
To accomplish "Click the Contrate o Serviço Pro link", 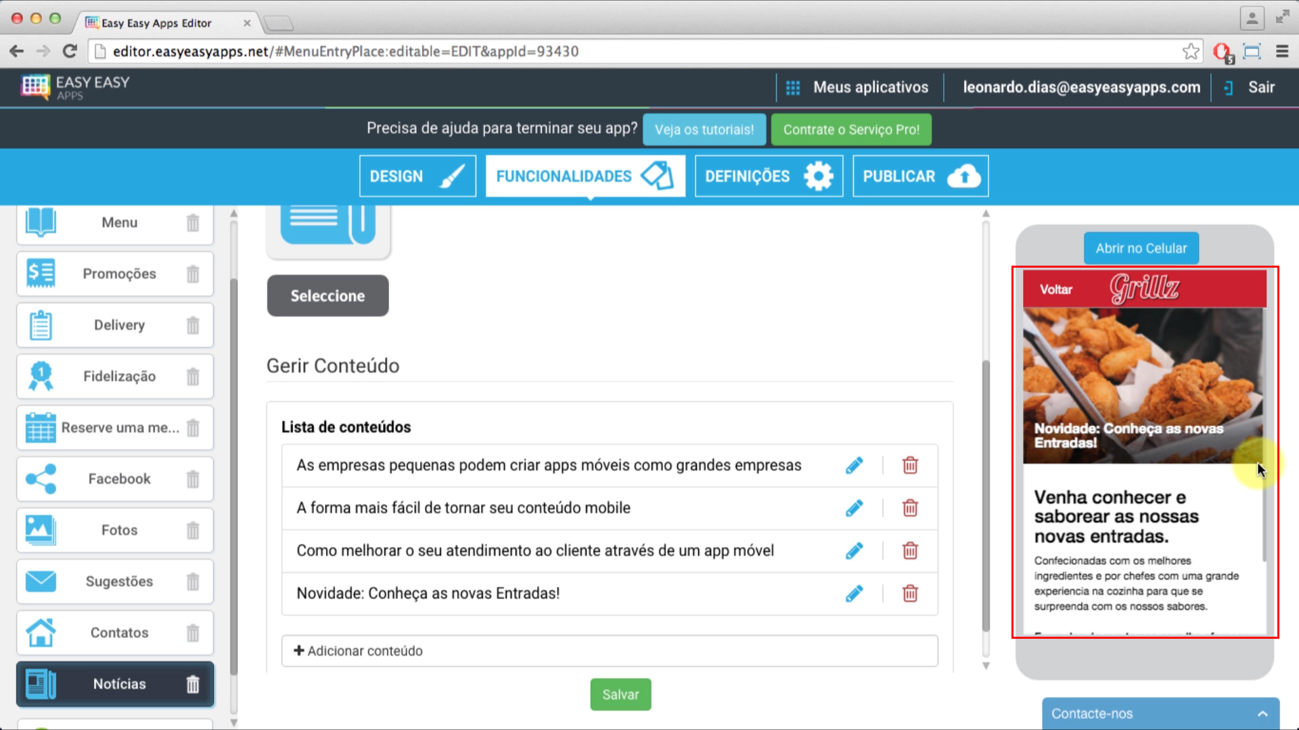I will (851, 128).
